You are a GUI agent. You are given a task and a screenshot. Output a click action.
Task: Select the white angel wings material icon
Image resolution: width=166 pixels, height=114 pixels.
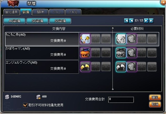coord(121,67)
